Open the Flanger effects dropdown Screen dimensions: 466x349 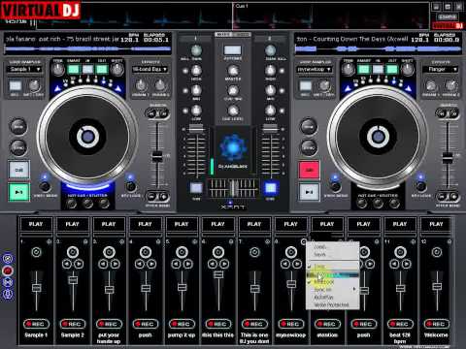coord(440,69)
